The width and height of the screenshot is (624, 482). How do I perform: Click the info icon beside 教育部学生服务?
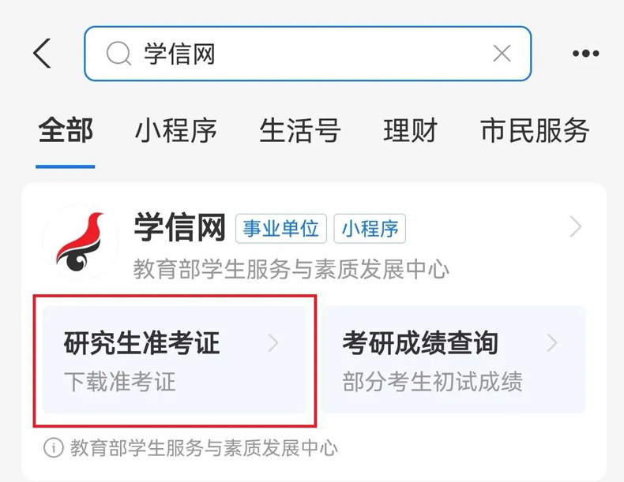(x=54, y=448)
